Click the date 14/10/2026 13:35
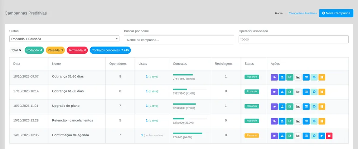This screenshot has width=358, height=149. coord(26,135)
